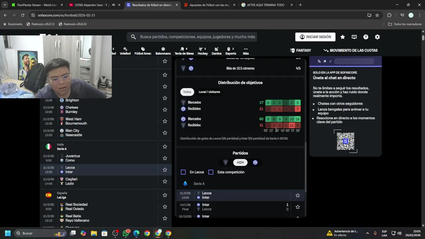Select the Balonmano sport icon
Screen dimensions: 425x239
163,51
